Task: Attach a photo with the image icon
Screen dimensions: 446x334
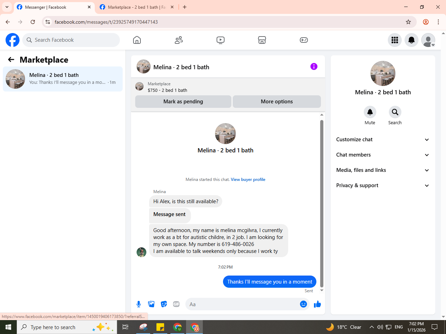Action: 151,304
